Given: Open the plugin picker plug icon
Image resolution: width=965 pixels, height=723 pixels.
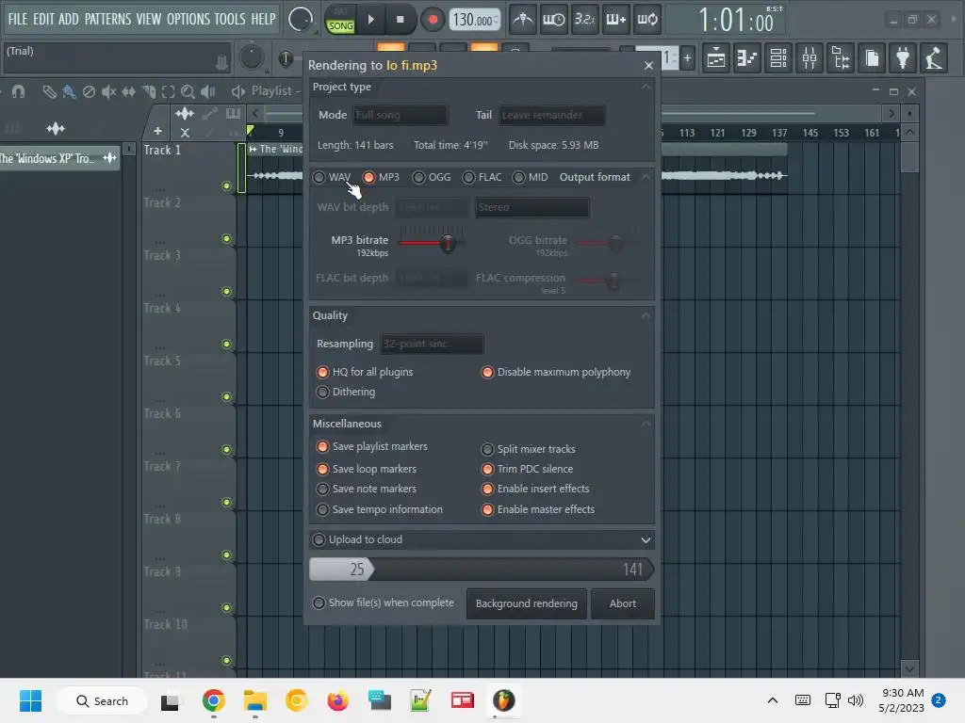Looking at the screenshot, I should click(902, 58).
